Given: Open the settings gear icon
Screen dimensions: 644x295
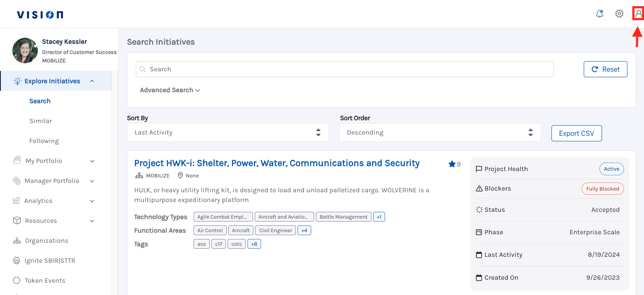Looking at the screenshot, I should (619, 14).
